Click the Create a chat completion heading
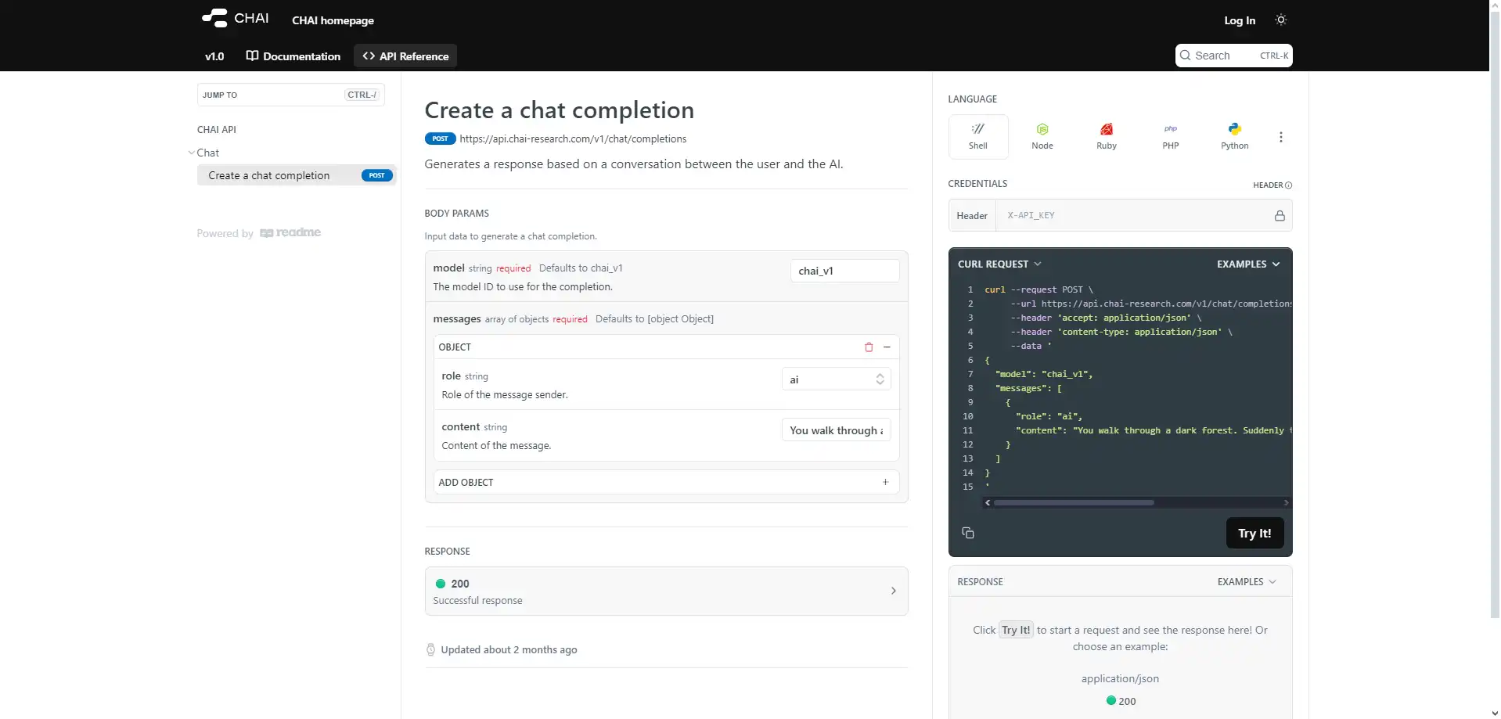The height and width of the screenshot is (719, 1501). click(559, 110)
